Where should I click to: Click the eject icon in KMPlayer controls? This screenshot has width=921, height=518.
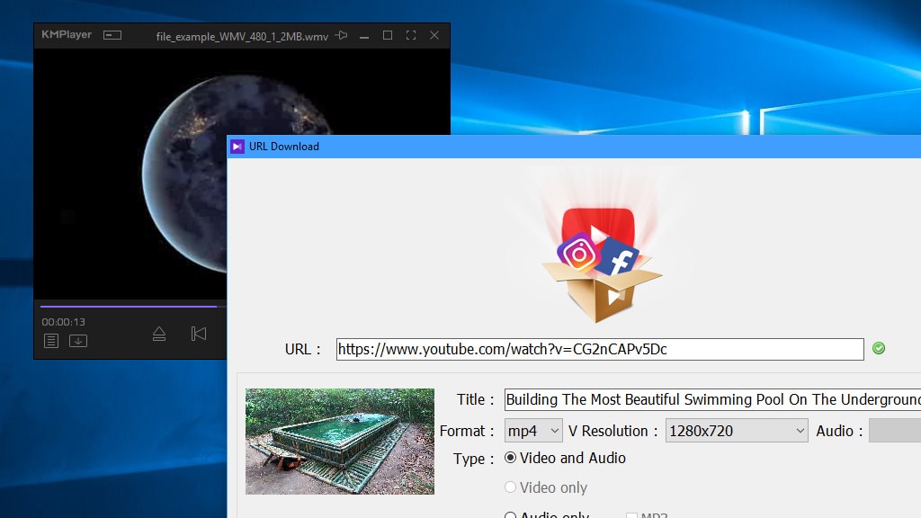pos(158,333)
